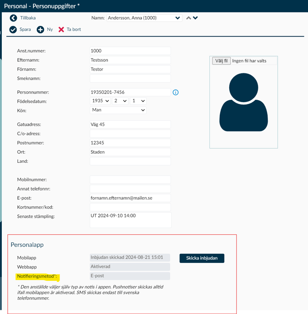Open the birth day dropdown
308x314 pixels.
138,101
